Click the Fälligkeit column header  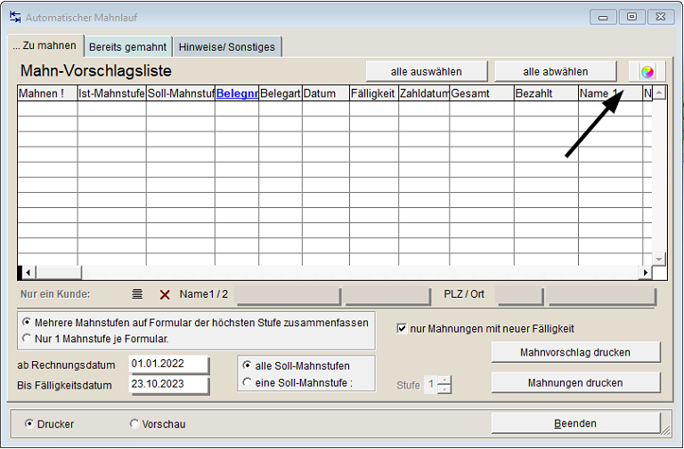click(x=374, y=93)
